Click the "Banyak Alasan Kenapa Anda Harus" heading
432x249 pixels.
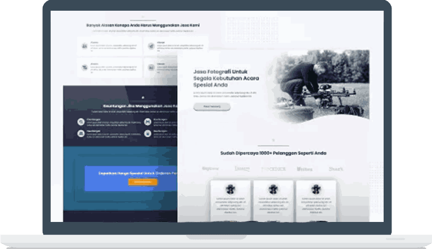[x=143, y=25]
